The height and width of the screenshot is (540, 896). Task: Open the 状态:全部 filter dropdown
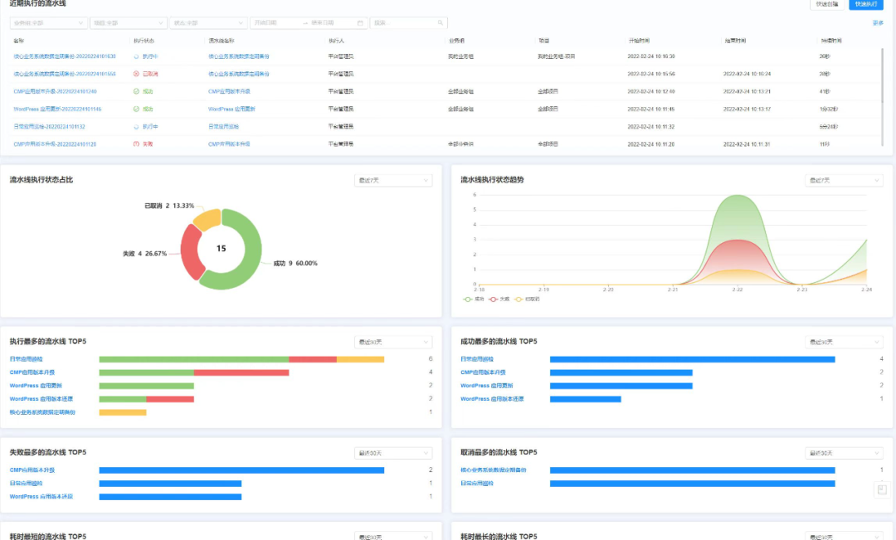coord(208,23)
